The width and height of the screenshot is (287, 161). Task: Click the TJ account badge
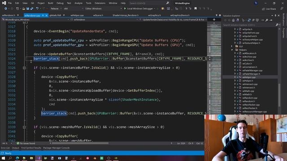[x=256, y=3]
